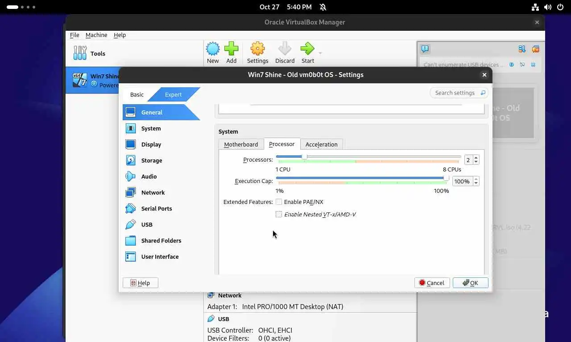571x342 pixels.
Task: Switch to the Expert settings mode
Action: (x=174, y=94)
